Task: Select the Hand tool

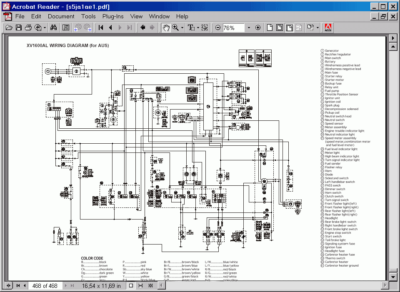Action: point(166,28)
